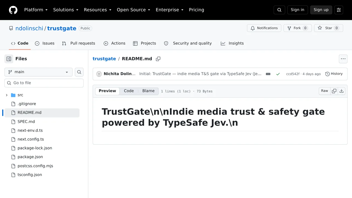Image resolution: width=352 pixels, height=198 pixels.
Task: Expand the Resources menu
Action: pyautogui.click(x=98, y=10)
